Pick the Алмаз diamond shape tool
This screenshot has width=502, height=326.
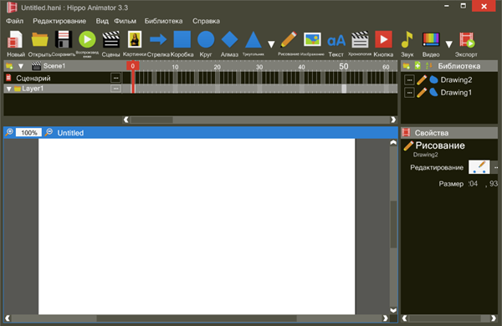229,44
